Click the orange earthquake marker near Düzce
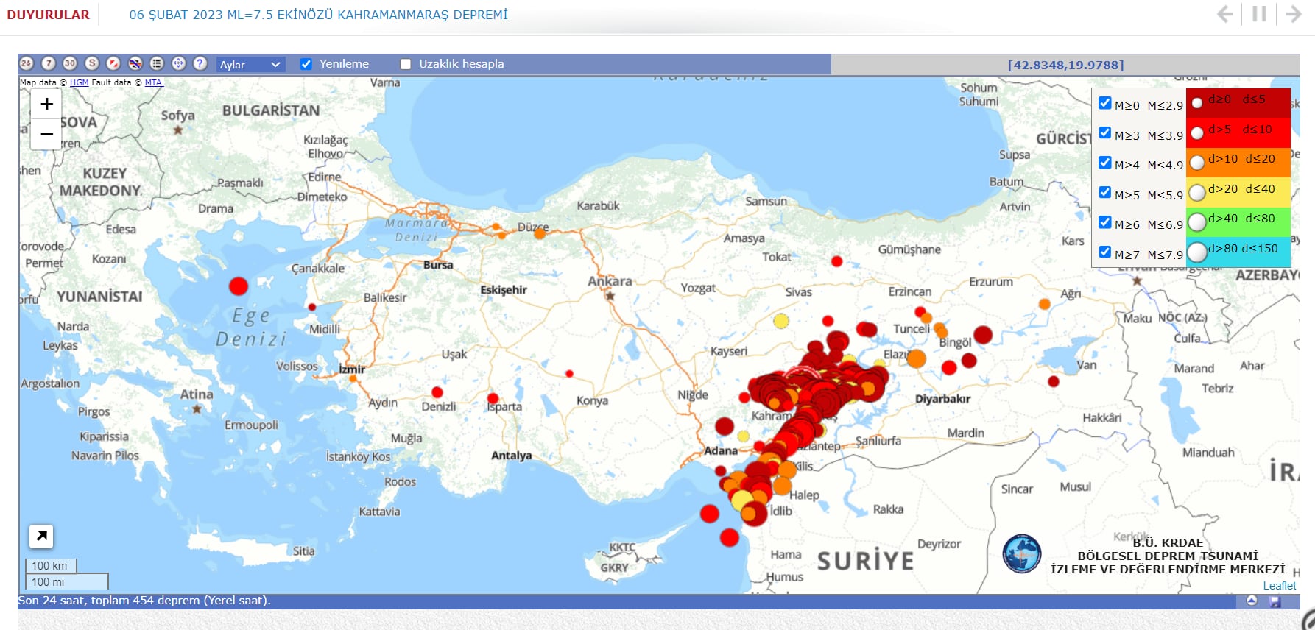 [540, 233]
